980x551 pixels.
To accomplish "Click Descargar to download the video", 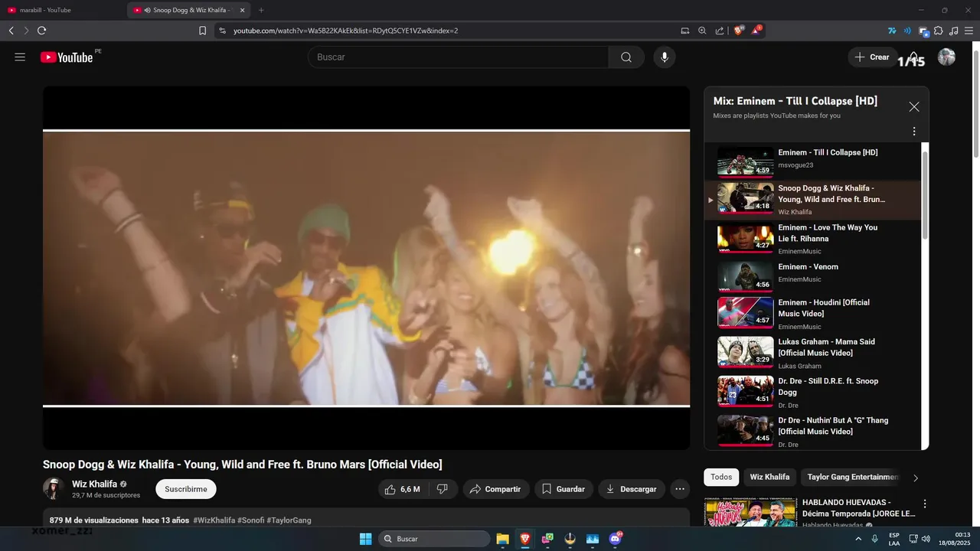I will [631, 489].
